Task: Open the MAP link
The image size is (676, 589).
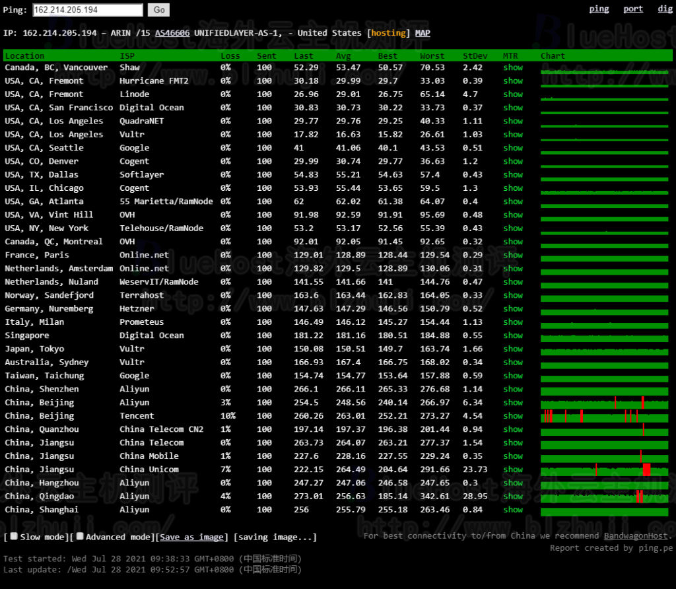Action: point(422,33)
